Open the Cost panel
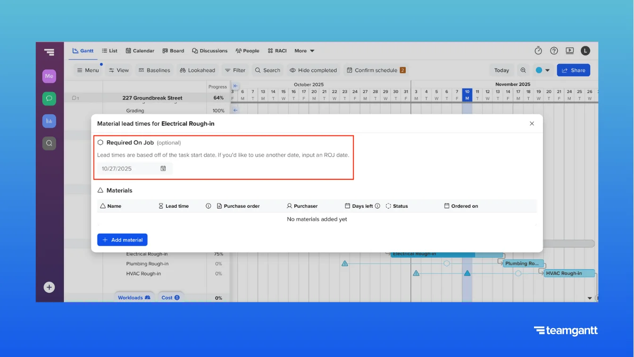This screenshot has width=634, height=357. click(170, 297)
